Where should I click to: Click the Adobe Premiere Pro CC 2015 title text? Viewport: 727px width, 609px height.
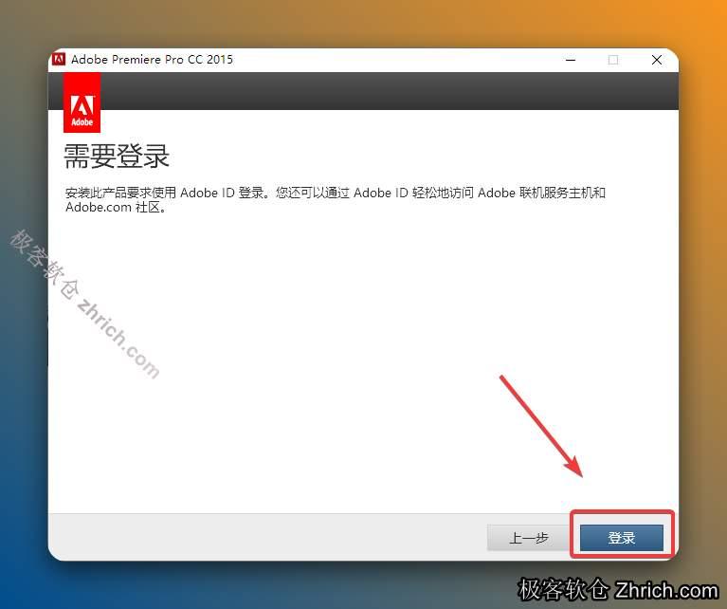[x=152, y=60]
